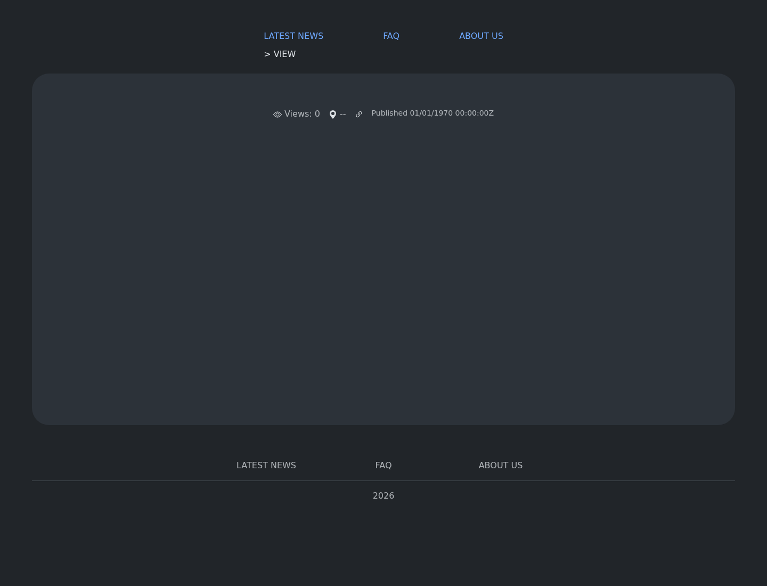Select the 'Views: 0' counter text
Image resolution: width=767 pixels, height=586 pixels.
[302, 113]
